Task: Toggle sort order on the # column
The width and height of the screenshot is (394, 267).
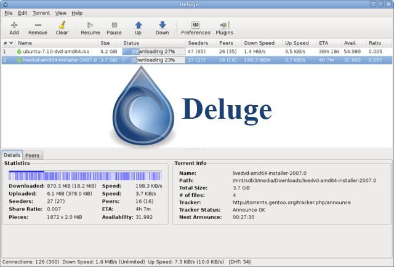Action: click(x=8, y=43)
